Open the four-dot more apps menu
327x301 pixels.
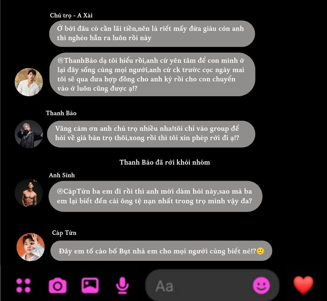[x=23, y=285]
